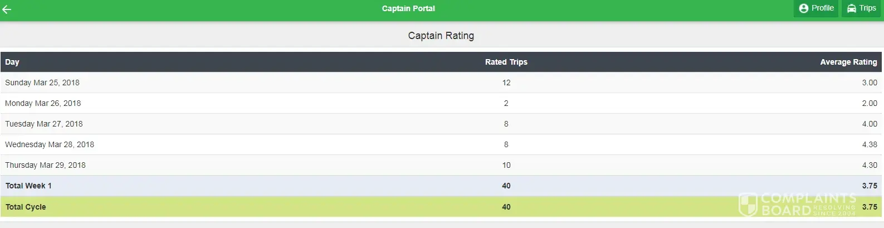Click the Captain Portal title
Screen dimensions: 884x228
(408, 8)
